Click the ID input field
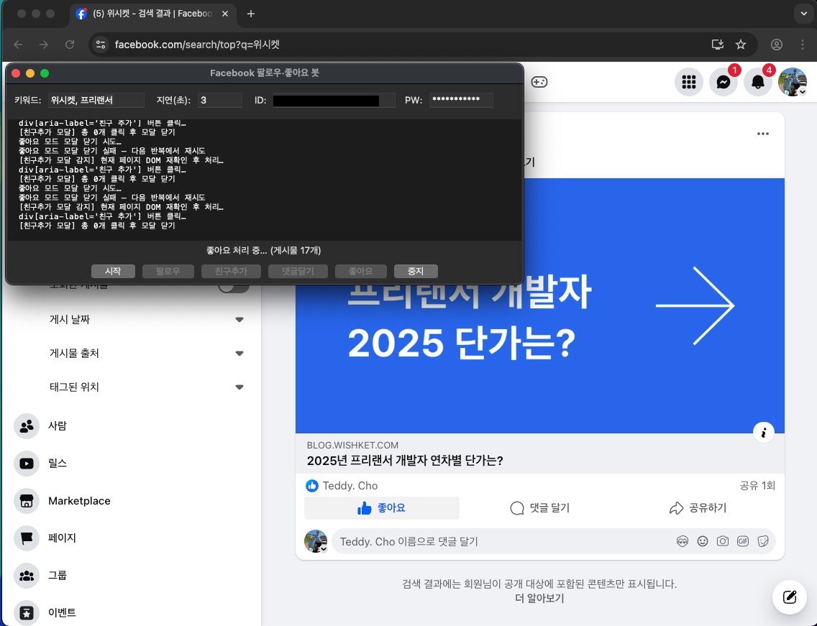Screen dimensions: 817x626 334,100
